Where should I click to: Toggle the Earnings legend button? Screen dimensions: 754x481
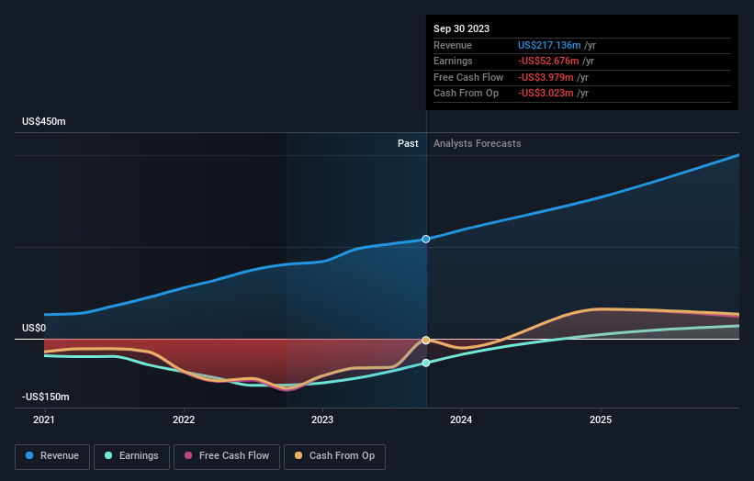[131, 456]
